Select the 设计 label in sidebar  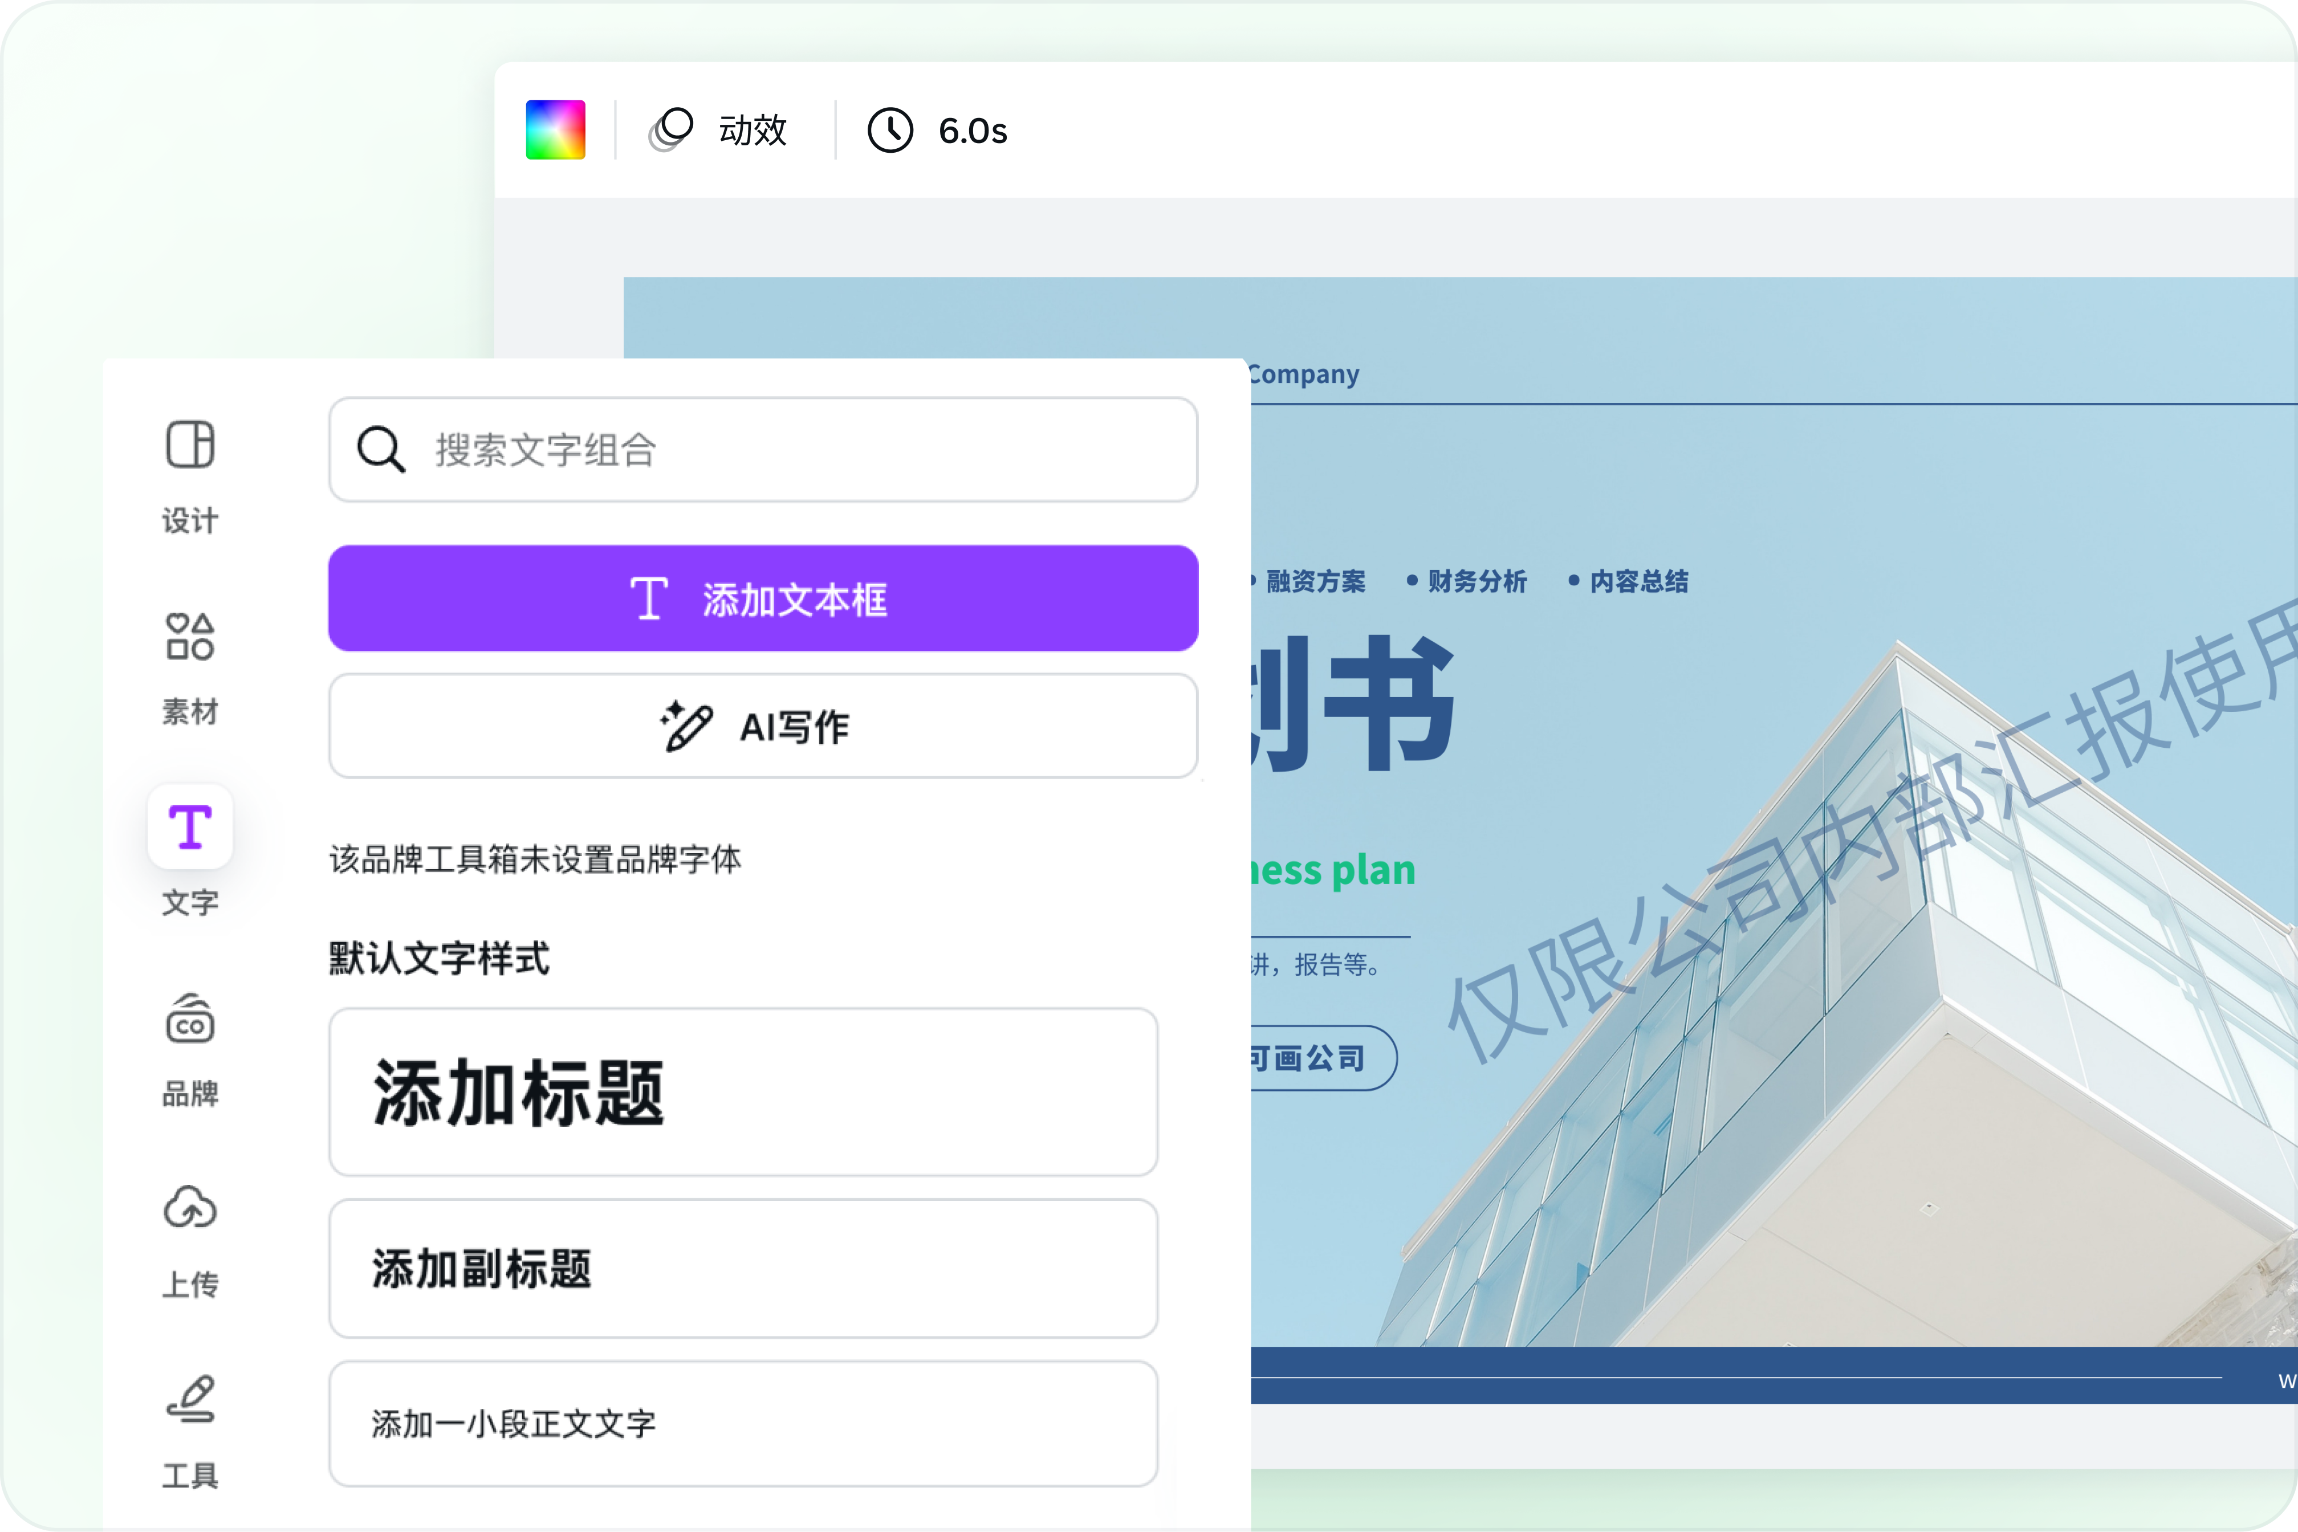tap(190, 521)
